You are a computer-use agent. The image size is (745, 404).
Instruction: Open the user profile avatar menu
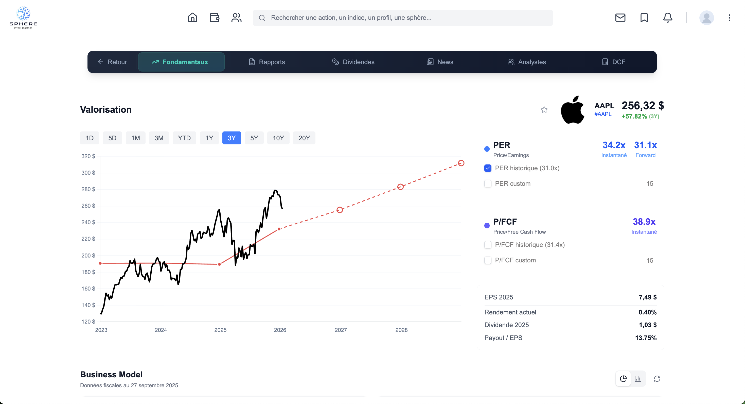click(x=706, y=18)
